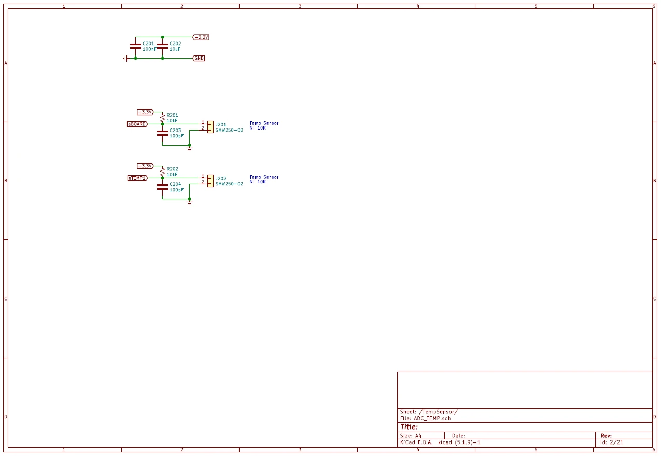Click the J202 reference text
The width and height of the screenshot is (661, 457).
point(221,179)
